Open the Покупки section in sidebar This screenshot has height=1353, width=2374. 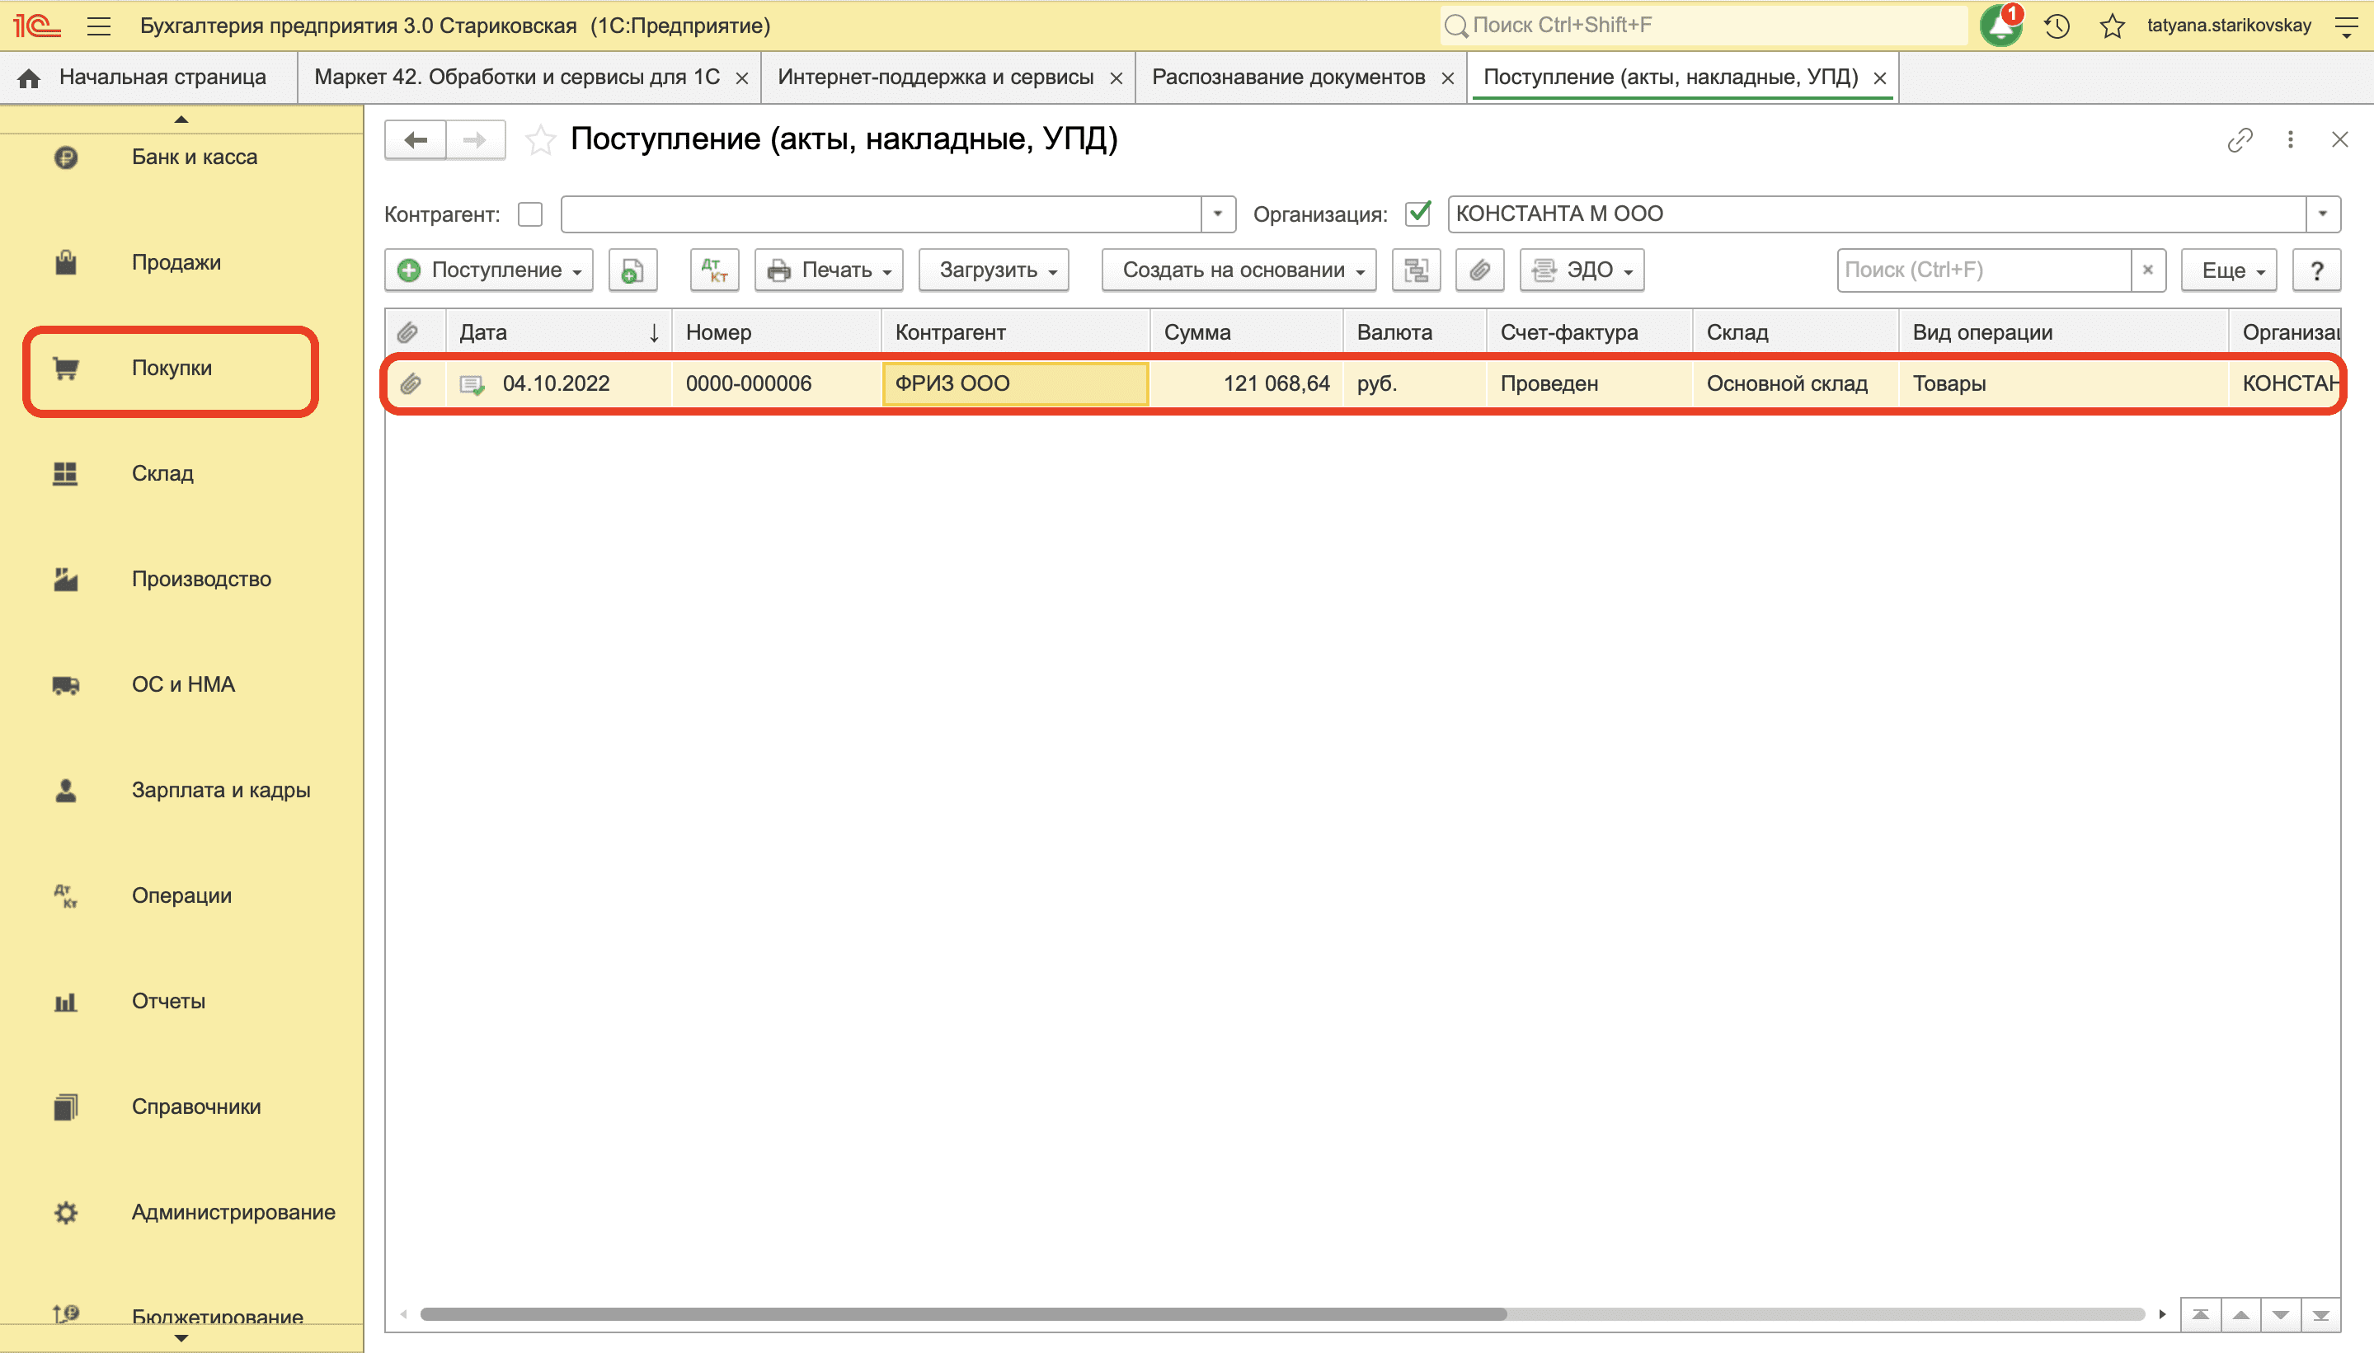(171, 368)
